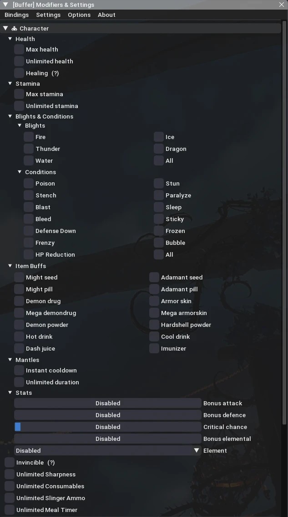Collapse the Item Buffs section
Image resolution: width=288 pixels, height=517 pixels.
[10, 266]
